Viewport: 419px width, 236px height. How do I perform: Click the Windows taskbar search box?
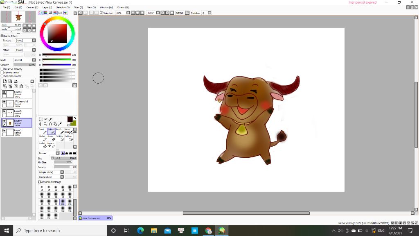(x=60, y=230)
